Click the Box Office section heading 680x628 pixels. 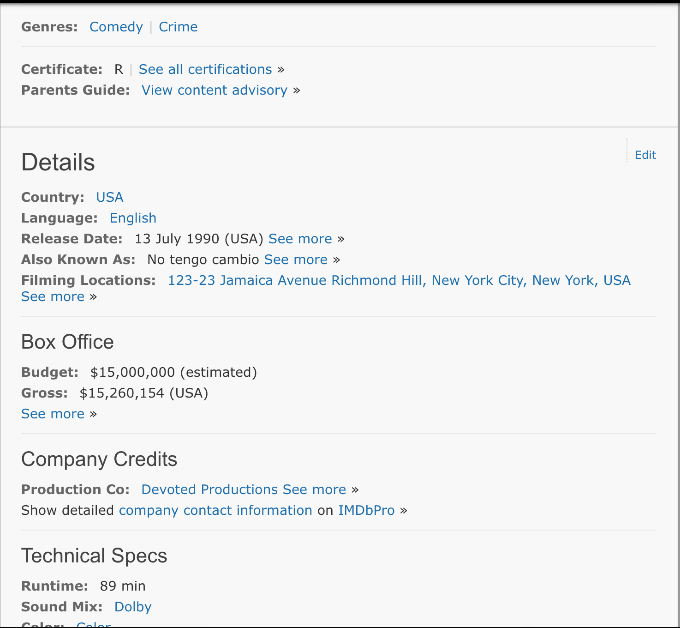67,342
